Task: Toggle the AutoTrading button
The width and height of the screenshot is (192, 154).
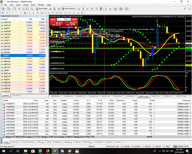Action: pyautogui.click(x=68, y=9)
